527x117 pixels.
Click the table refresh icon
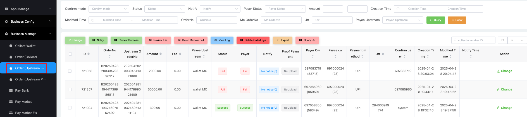coord(502,40)
